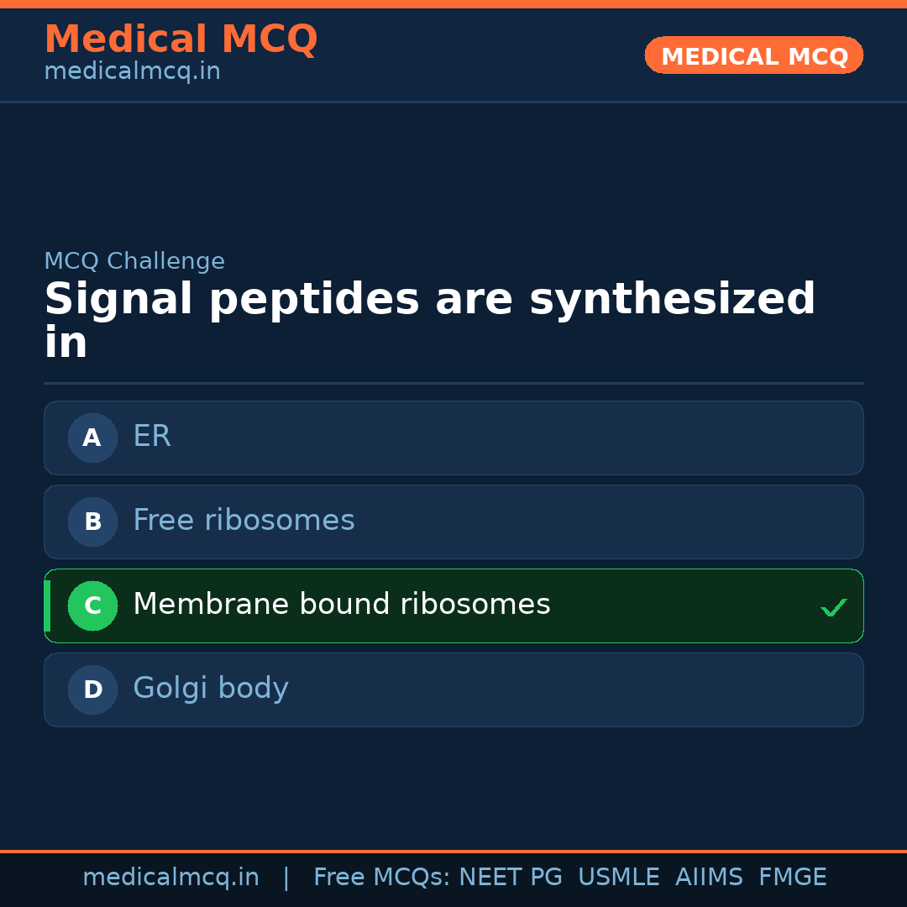Select the letter D circle badge
Viewport: 907px width, 907px height.
[x=92, y=689]
